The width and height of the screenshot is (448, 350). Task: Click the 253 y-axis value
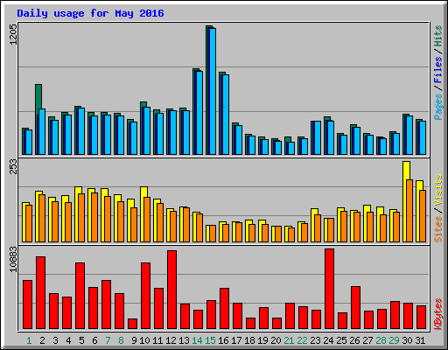point(13,166)
